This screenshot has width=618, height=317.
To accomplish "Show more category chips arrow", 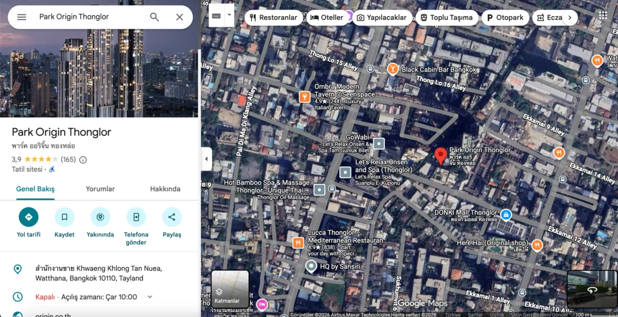I will point(569,18).
